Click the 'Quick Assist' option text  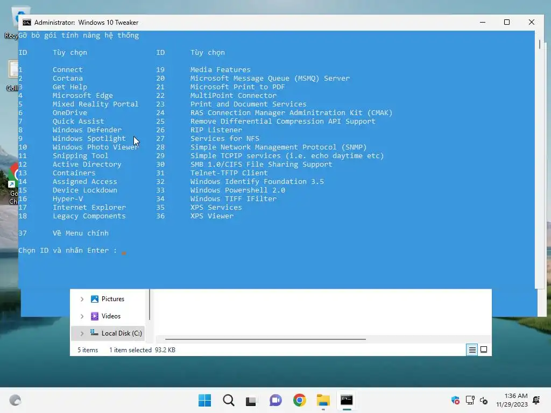(x=79, y=121)
